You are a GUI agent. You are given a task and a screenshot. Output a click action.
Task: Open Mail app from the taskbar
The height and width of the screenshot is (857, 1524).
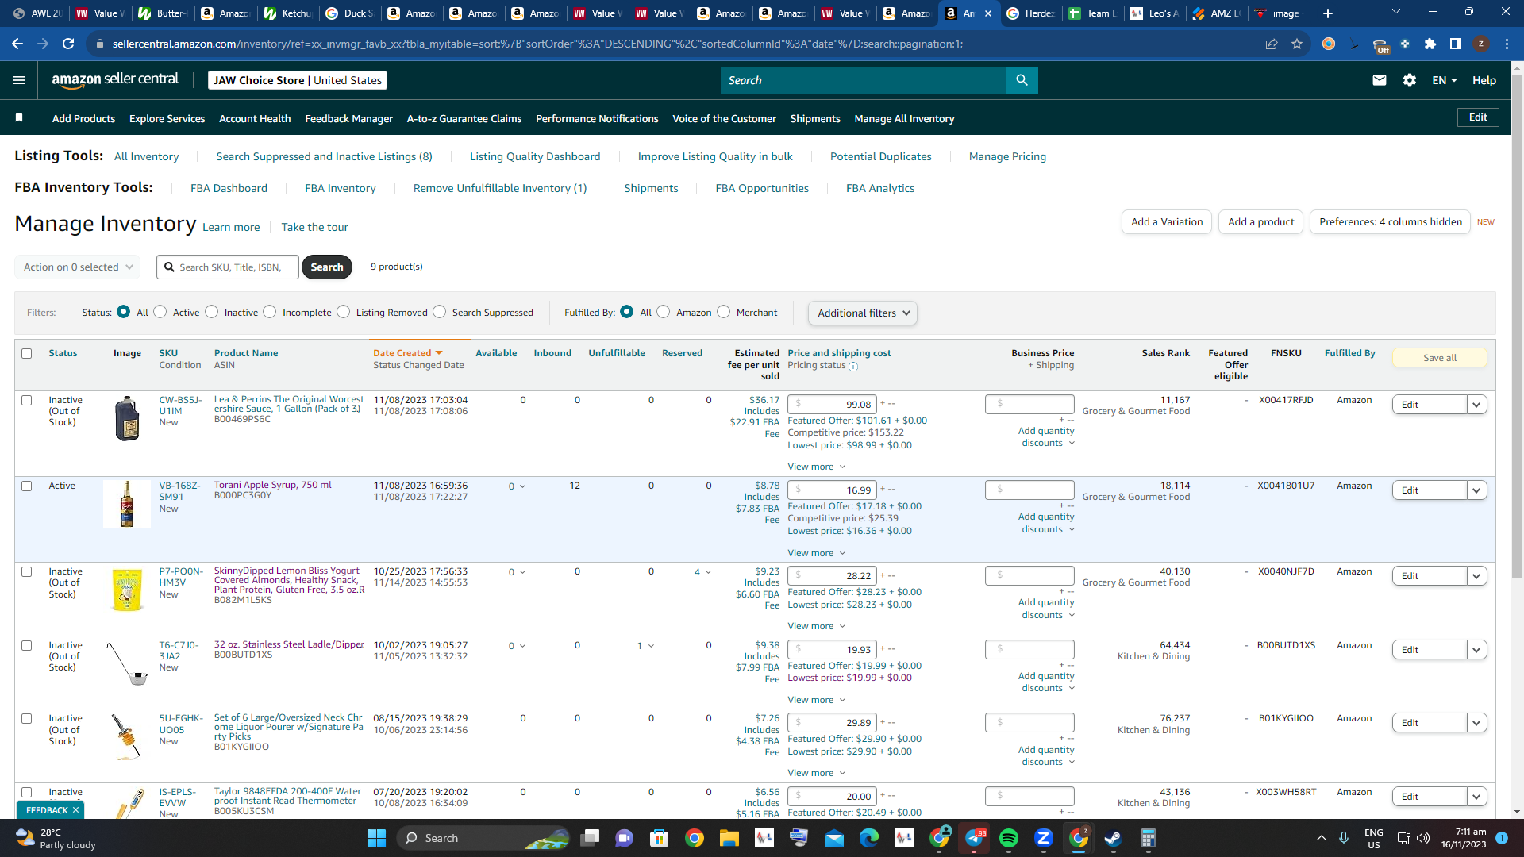pos(834,838)
